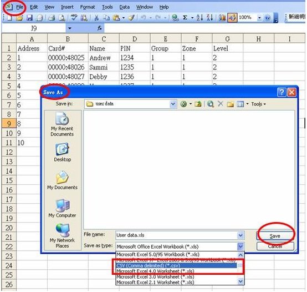Open the Window menu

pos(145,7)
